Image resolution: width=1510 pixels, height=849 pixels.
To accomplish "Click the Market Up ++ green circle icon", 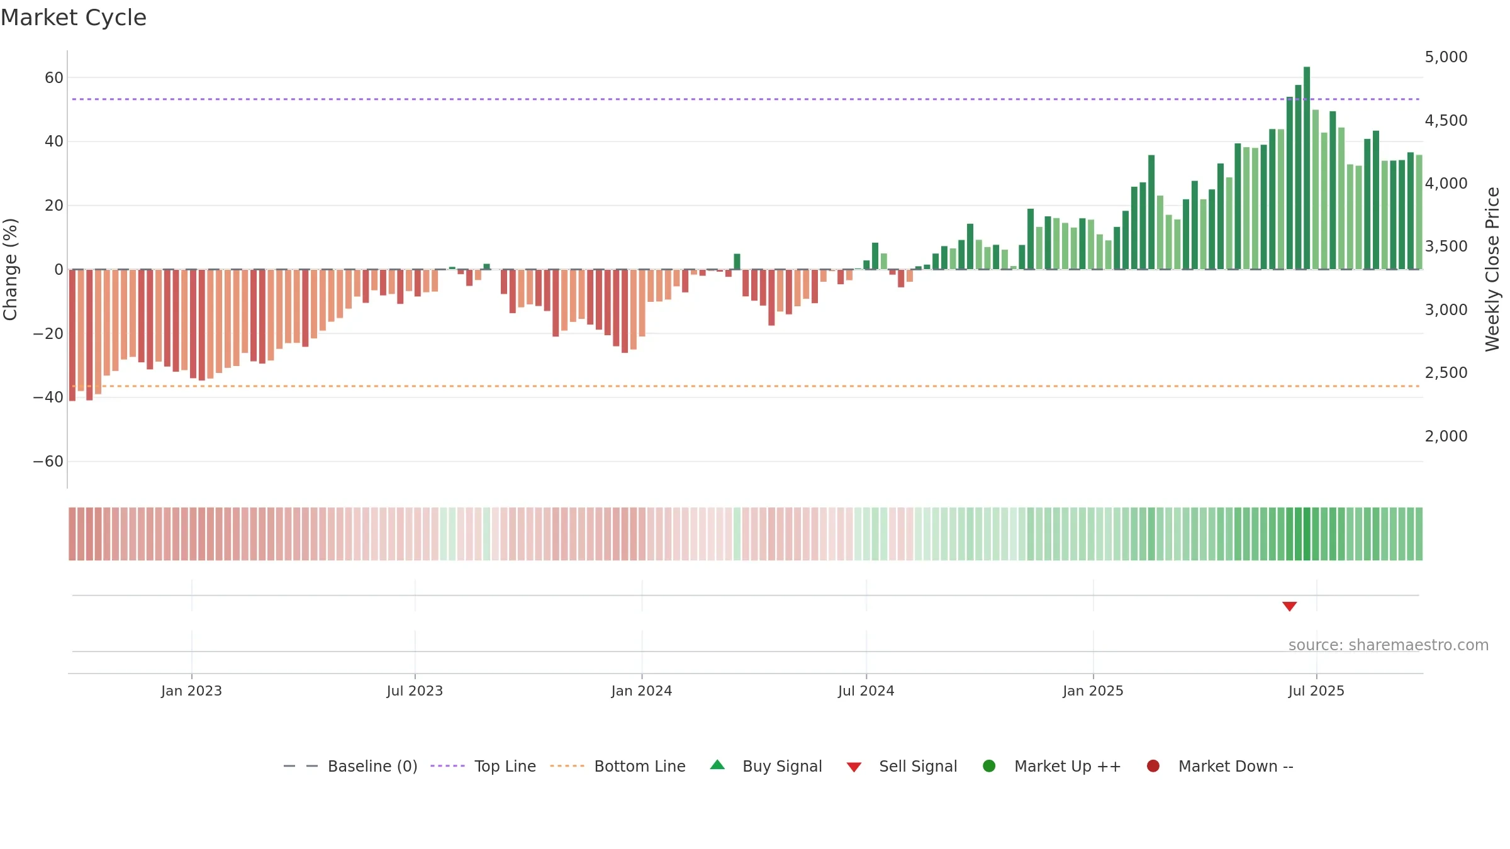I will click(989, 766).
